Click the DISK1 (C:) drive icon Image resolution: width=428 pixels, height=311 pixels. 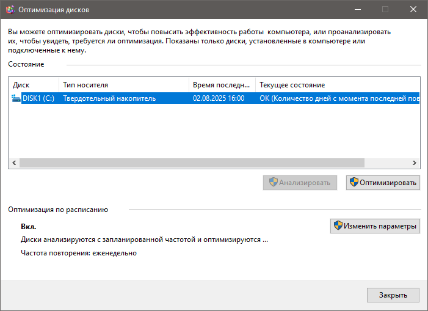tap(16, 98)
